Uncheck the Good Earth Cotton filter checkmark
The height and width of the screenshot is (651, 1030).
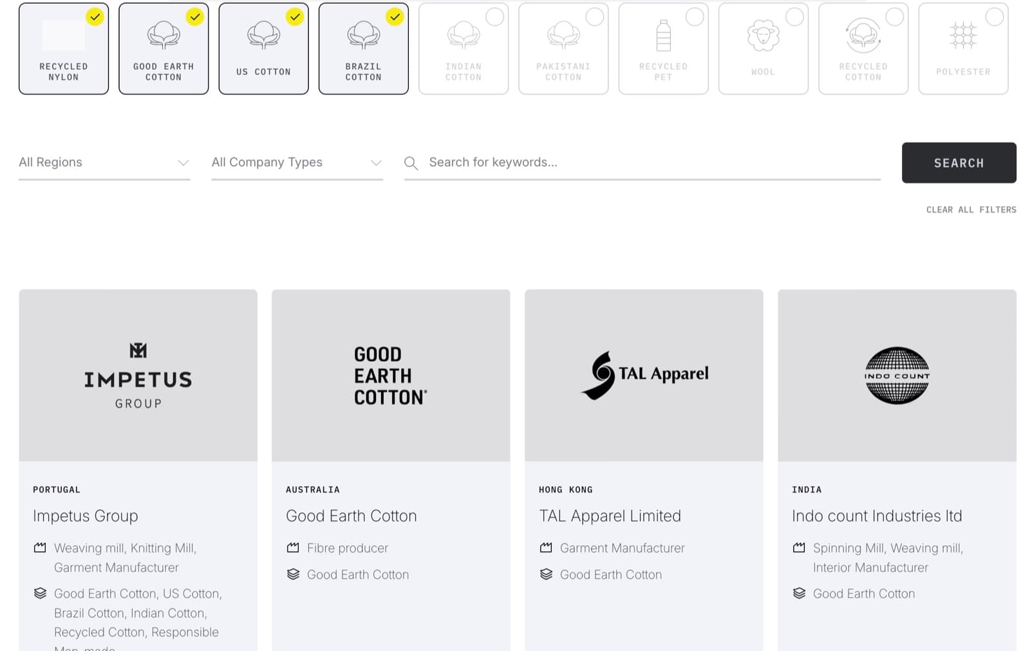(195, 17)
